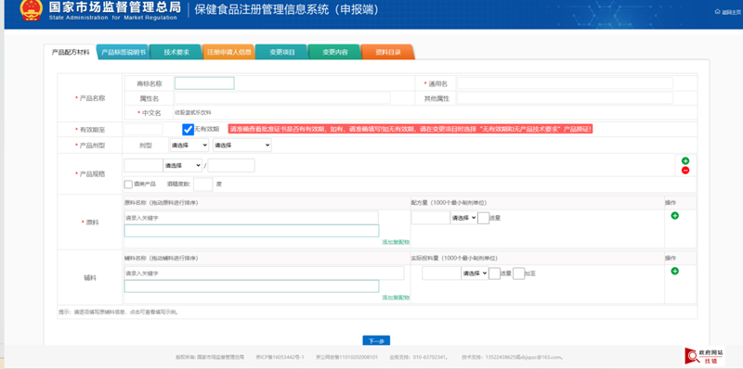Open the second wider 剂型 dropdown
Screen dimensions: 743x369
pyautogui.click(x=242, y=146)
